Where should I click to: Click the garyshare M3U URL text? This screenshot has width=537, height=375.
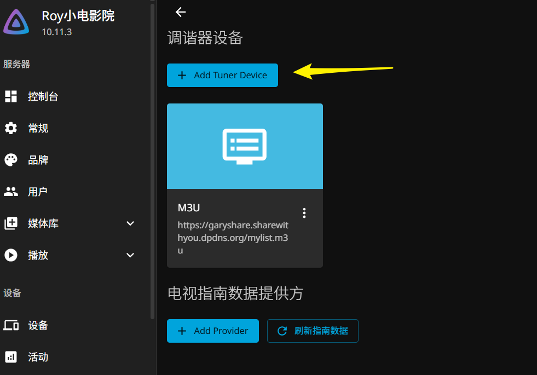pos(233,238)
